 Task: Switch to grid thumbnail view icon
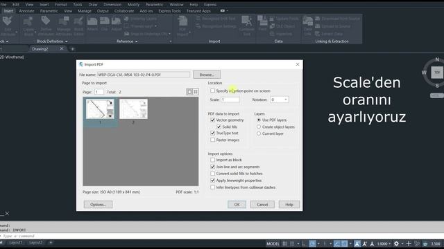click(x=196, y=92)
